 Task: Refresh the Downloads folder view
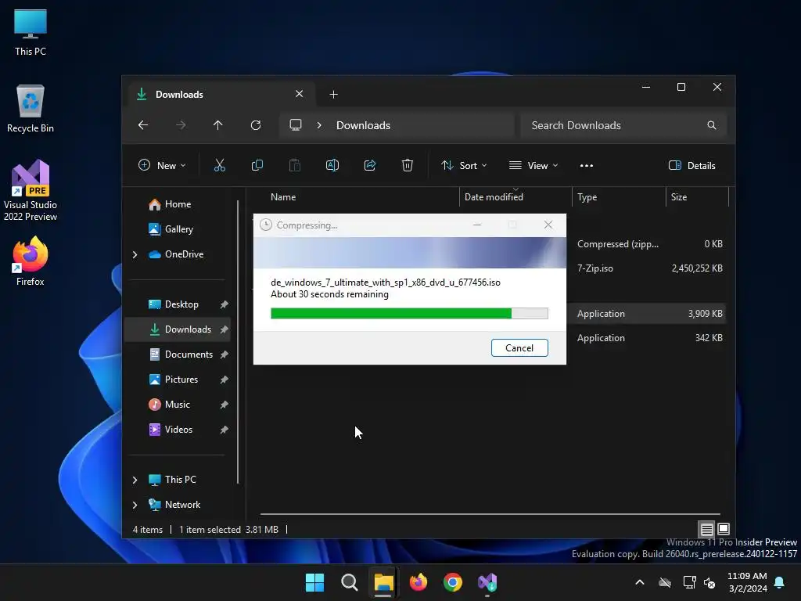point(256,125)
